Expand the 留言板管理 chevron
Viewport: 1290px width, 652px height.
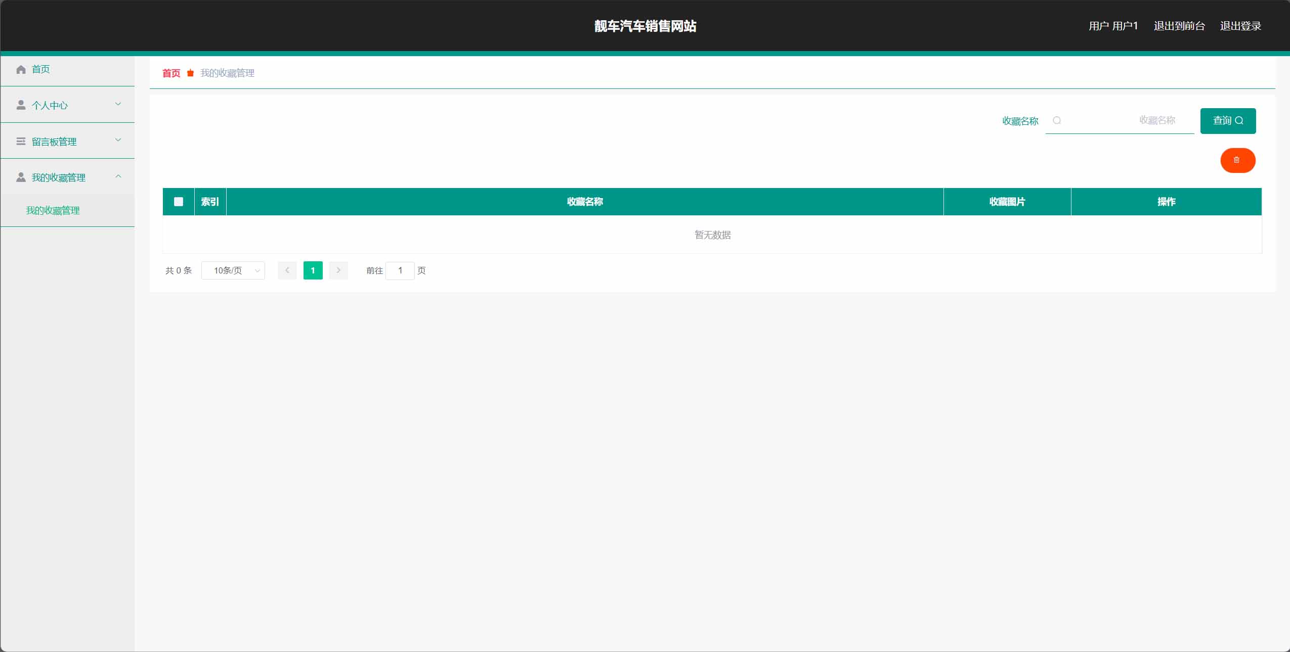tap(118, 140)
